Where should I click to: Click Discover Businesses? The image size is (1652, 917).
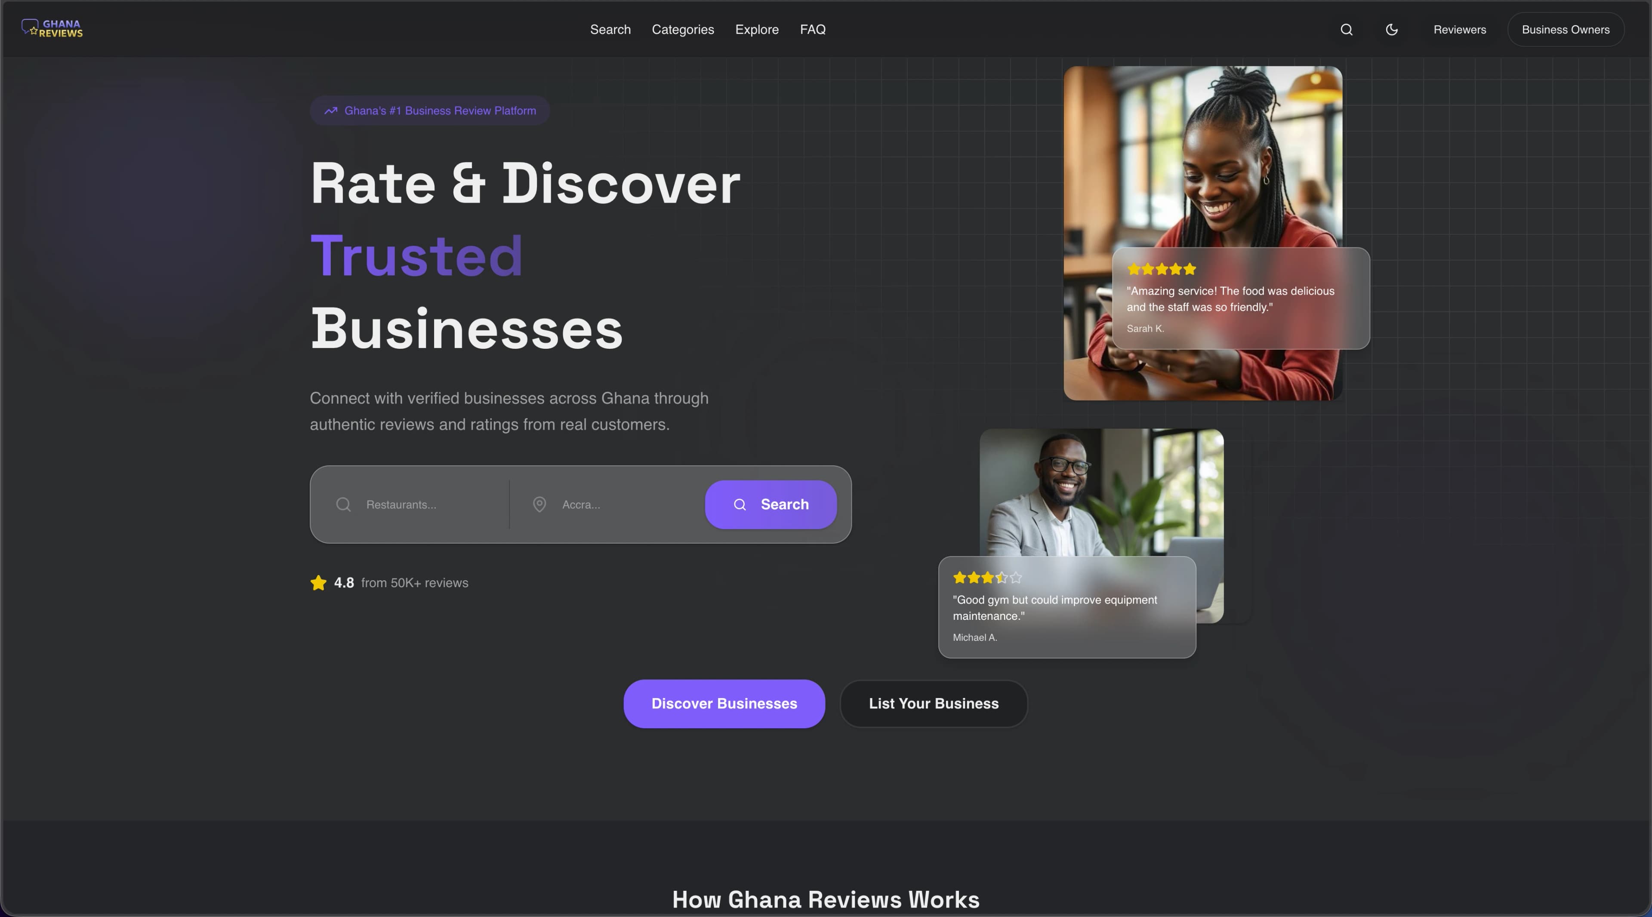pos(723,704)
